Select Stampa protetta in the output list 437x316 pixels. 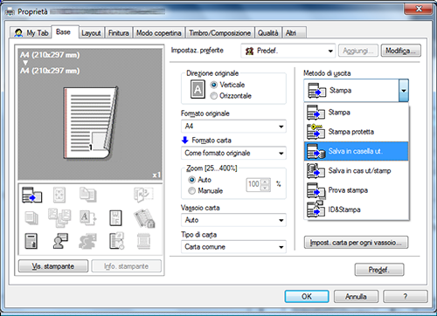pos(357,132)
